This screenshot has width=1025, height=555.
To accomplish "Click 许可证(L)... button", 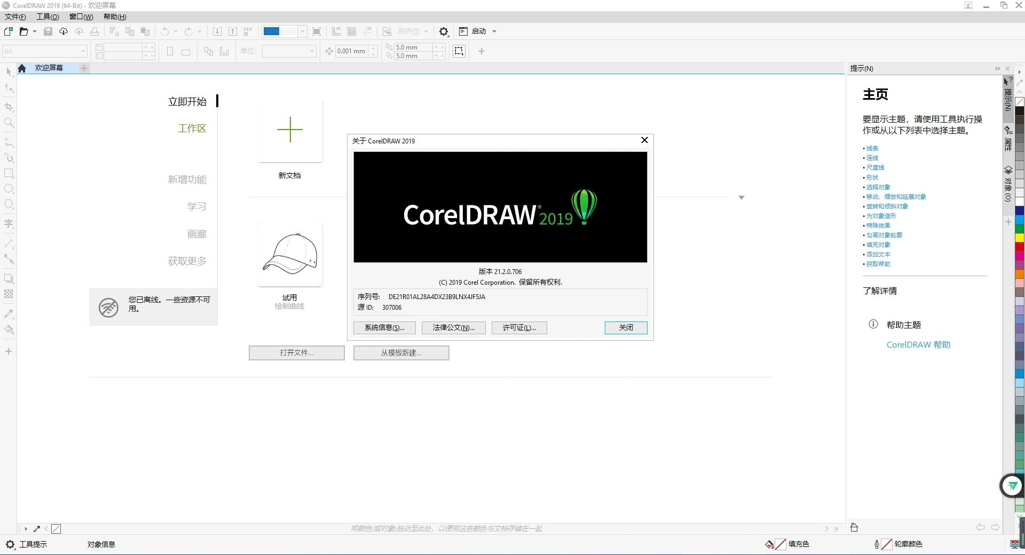I will (x=519, y=328).
